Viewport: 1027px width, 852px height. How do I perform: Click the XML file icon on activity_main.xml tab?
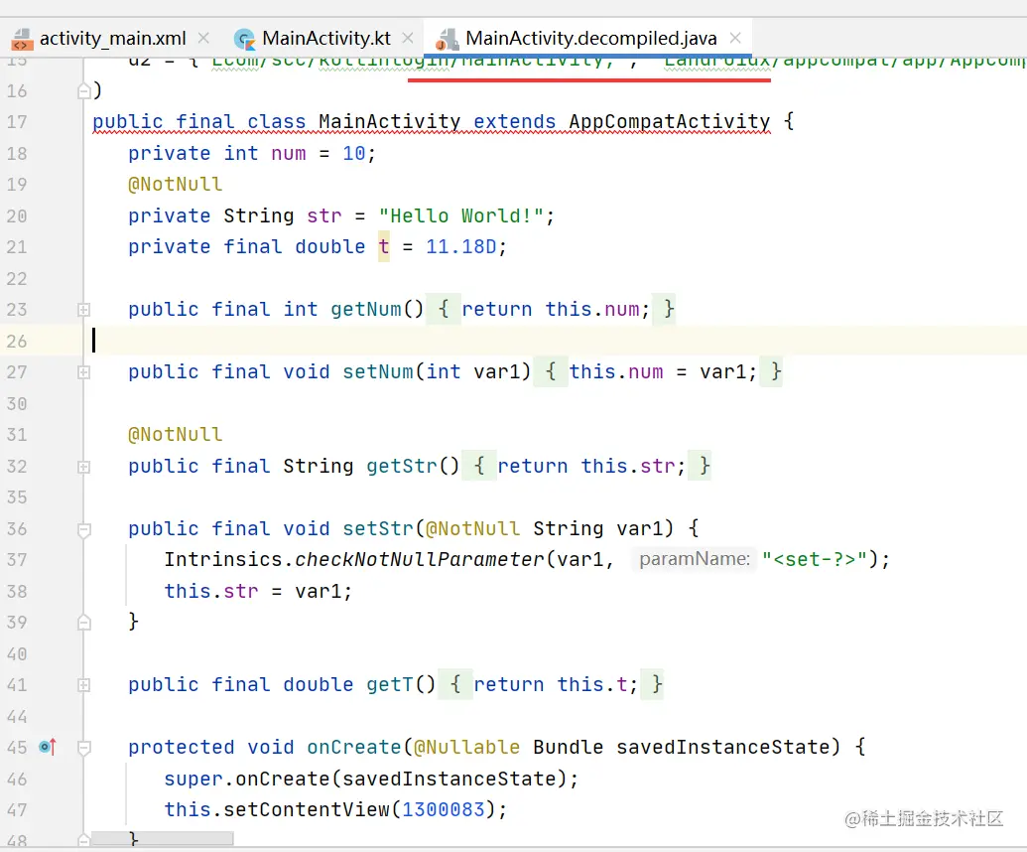tap(22, 40)
